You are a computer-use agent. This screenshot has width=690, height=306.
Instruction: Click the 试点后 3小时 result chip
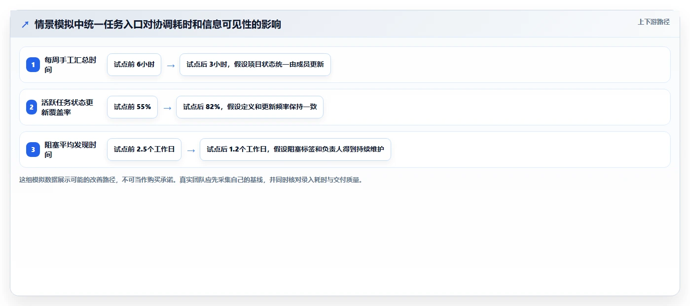255,65
